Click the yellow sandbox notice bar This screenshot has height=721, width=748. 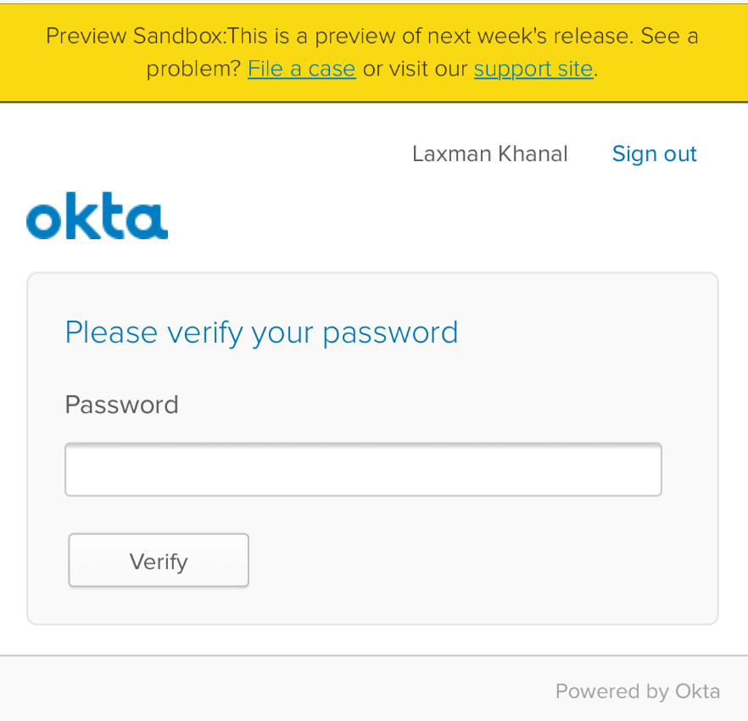374,53
